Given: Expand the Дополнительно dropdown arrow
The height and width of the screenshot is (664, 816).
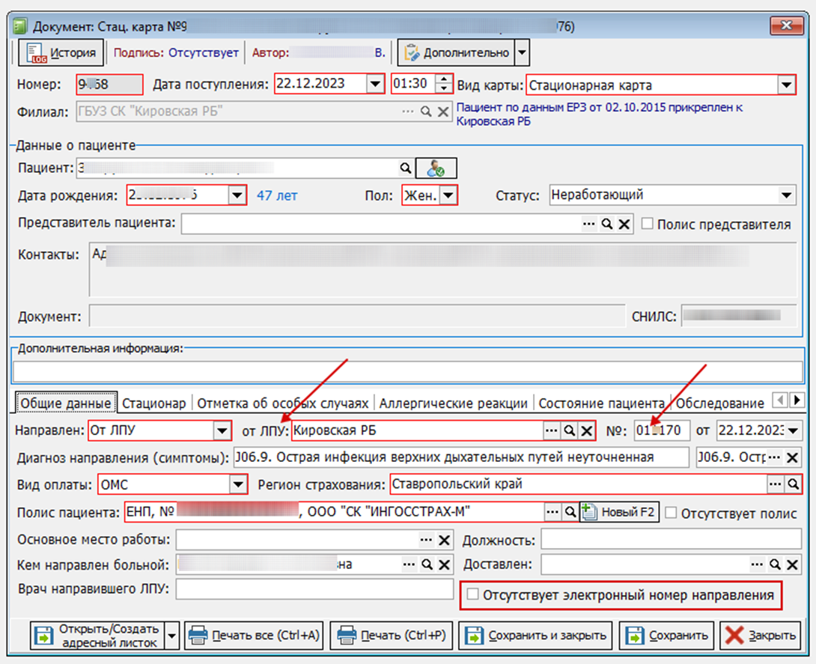Looking at the screenshot, I should click(x=522, y=52).
